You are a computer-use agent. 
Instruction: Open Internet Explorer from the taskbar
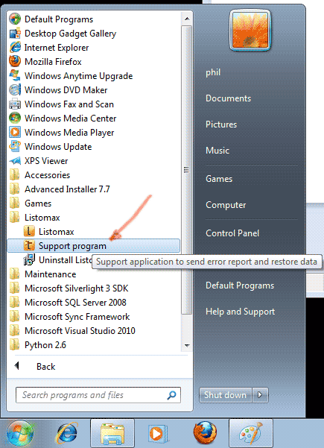click(67, 434)
